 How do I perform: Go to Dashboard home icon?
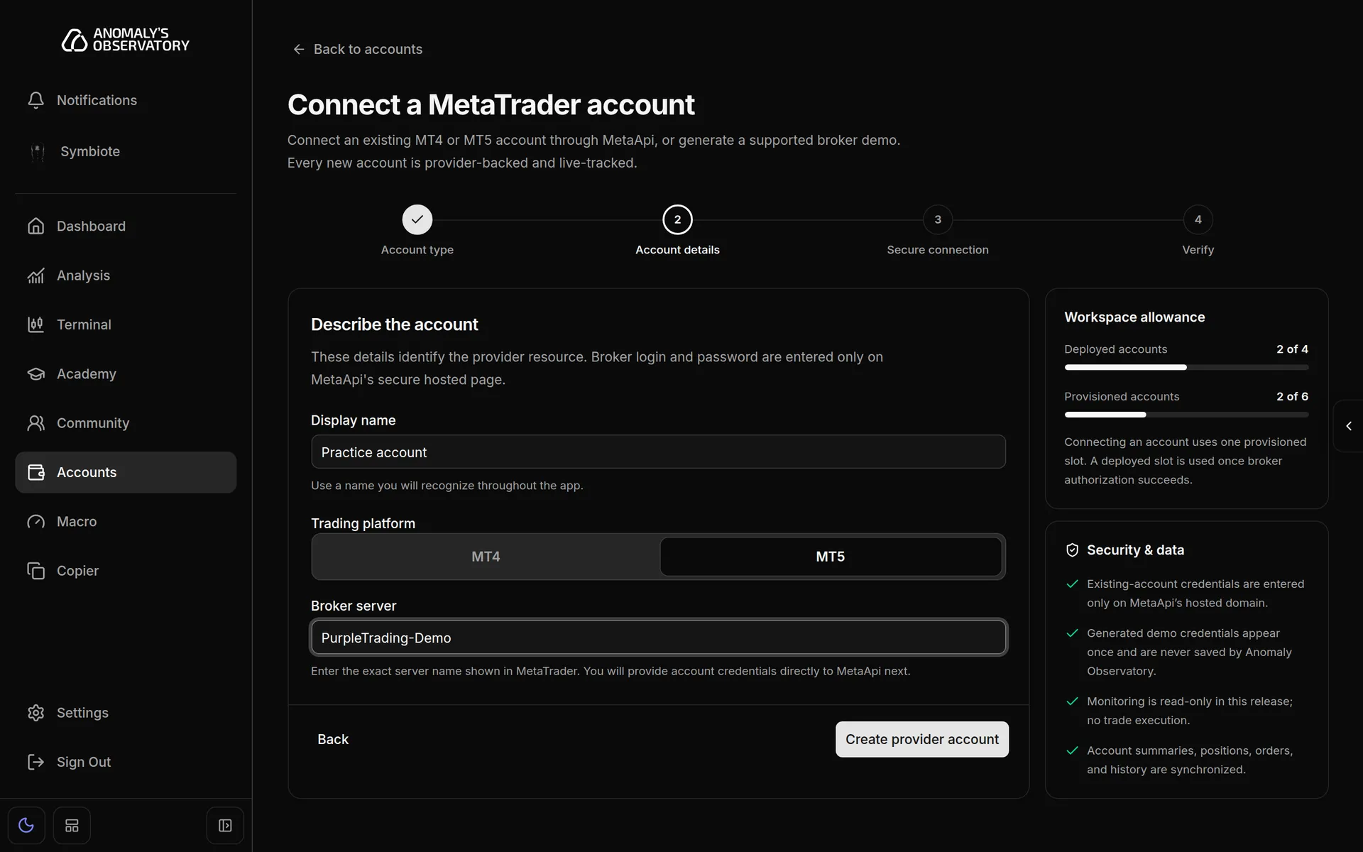coord(36,226)
